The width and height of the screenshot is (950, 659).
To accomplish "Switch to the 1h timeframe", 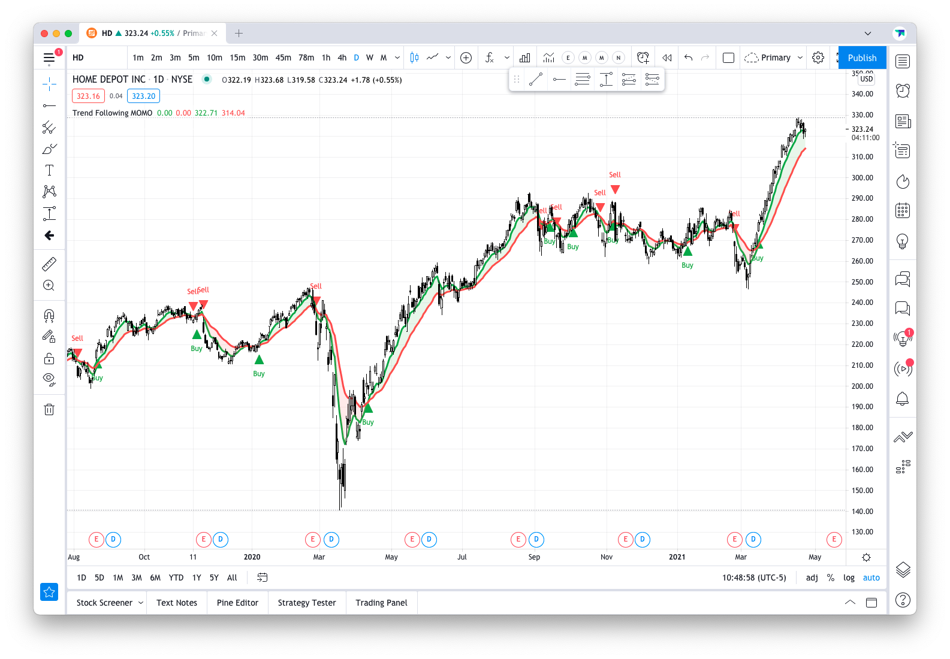I will tap(326, 58).
